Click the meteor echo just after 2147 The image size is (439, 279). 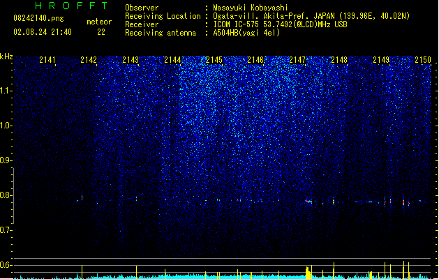308,201
